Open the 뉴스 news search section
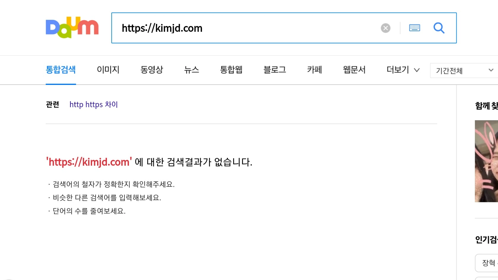The width and height of the screenshot is (498, 280). pos(192,70)
